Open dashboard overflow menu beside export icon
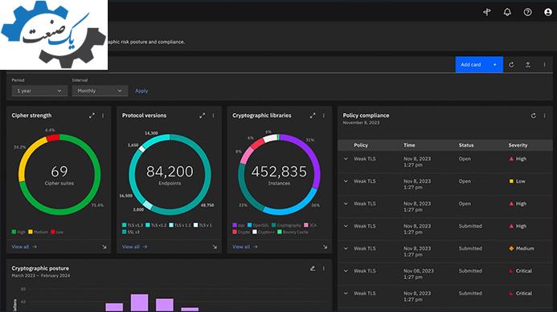Screen dimensions: 557x312 coord(544,64)
